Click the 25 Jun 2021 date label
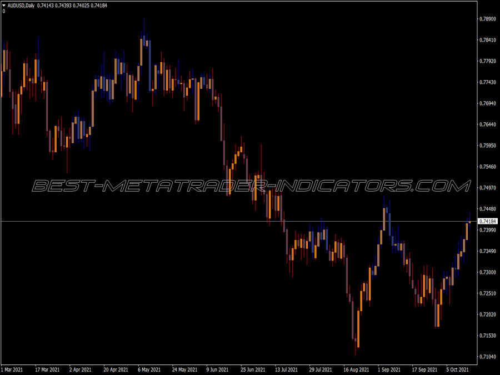This screenshot has height=375, width=500. pyautogui.click(x=253, y=369)
